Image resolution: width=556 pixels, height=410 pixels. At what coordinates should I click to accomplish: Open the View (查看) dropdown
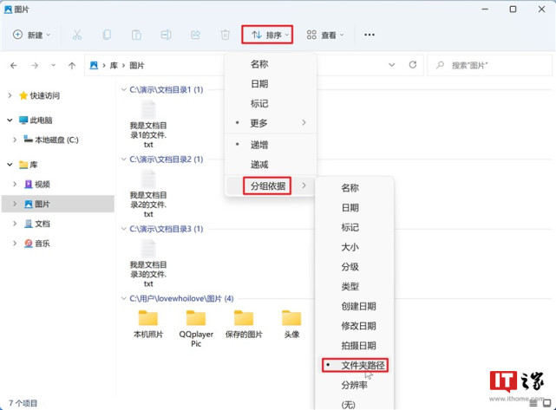325,35
